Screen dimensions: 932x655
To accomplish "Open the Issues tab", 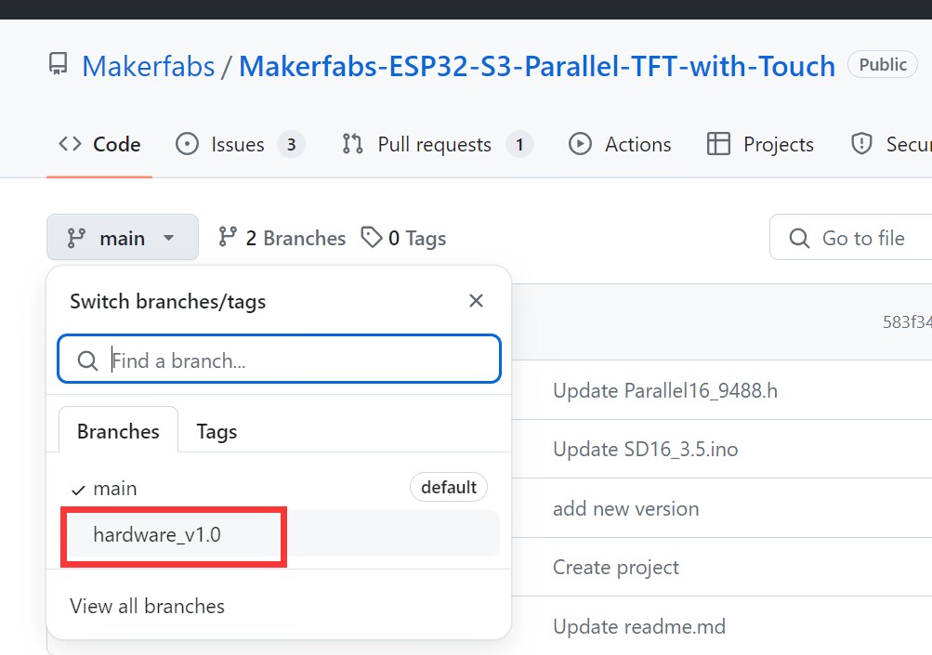I will pyautogui.click(x=240, y=144).
